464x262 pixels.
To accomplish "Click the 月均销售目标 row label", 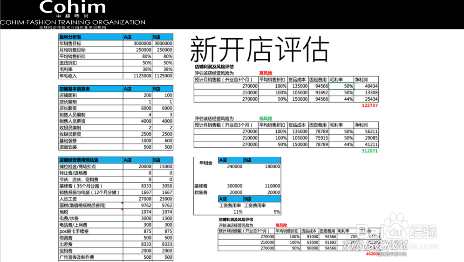I will click(73, 50).
